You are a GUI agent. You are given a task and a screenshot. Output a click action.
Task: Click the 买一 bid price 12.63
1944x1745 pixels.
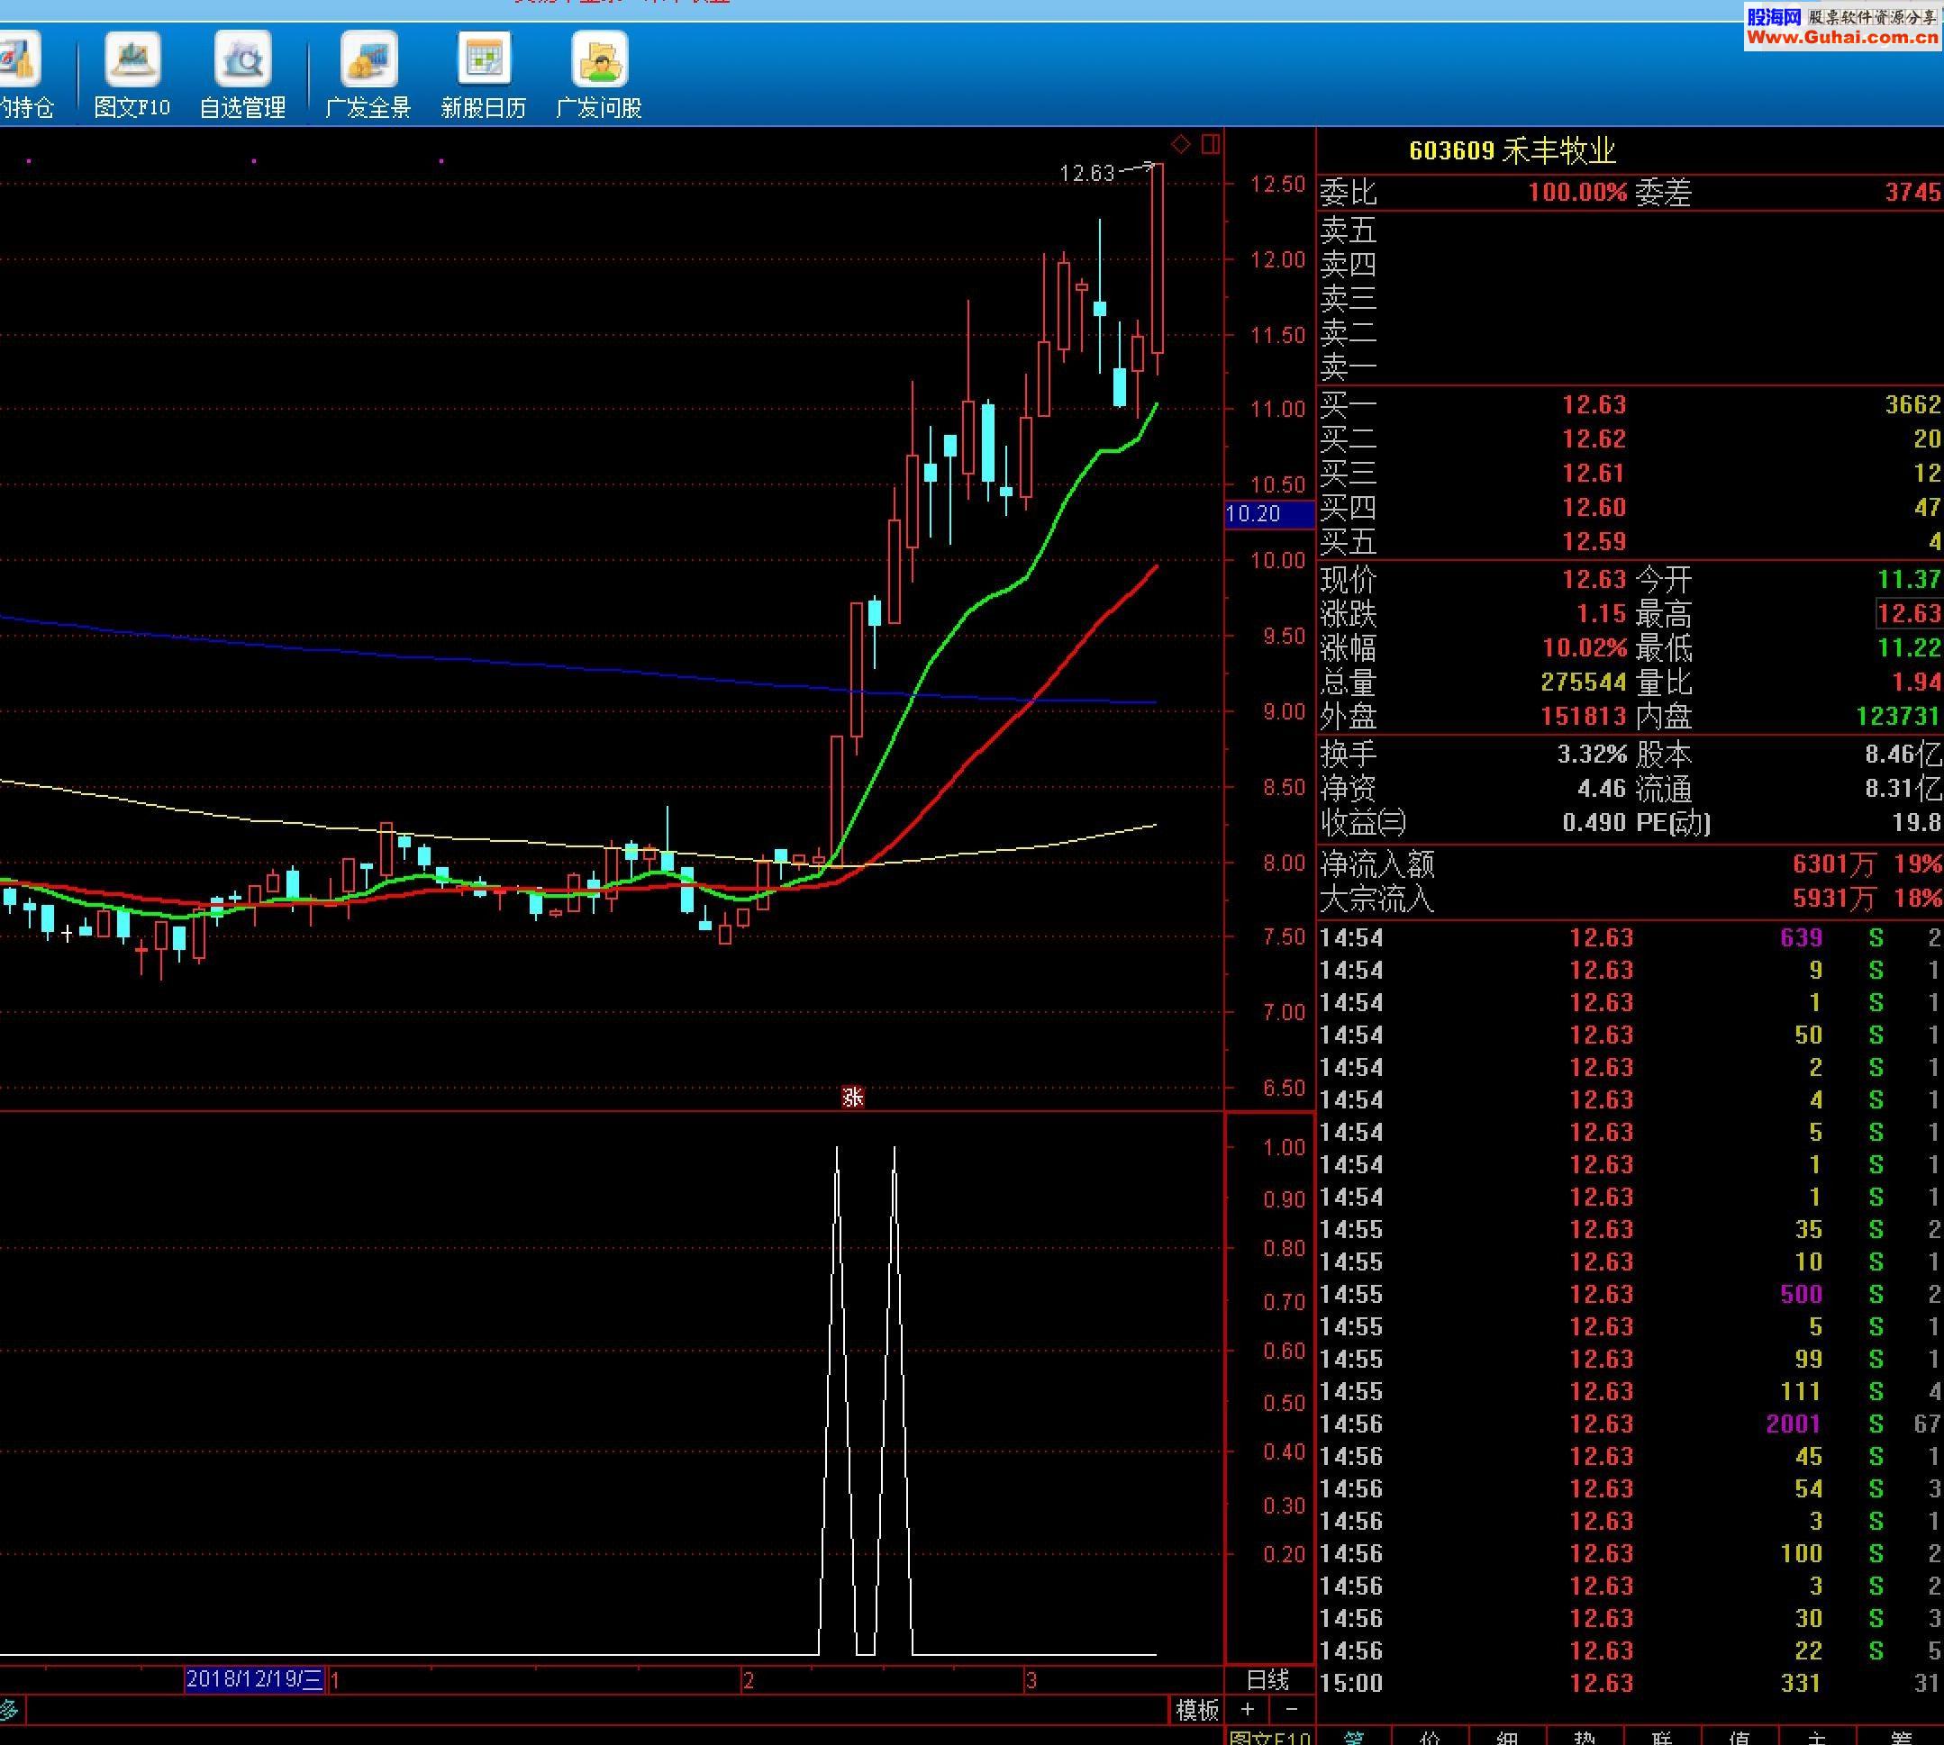point(1594,404)
